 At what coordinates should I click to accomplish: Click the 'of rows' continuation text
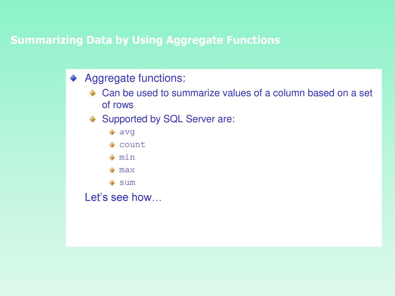pyautogui.click(x=118, y=105)
